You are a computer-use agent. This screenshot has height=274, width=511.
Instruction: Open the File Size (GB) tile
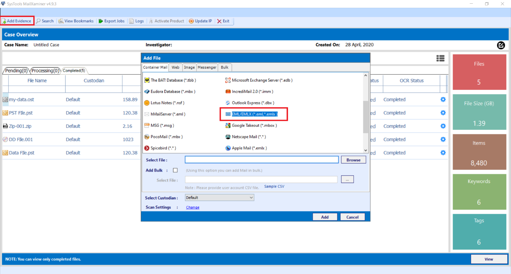(479, 112)
